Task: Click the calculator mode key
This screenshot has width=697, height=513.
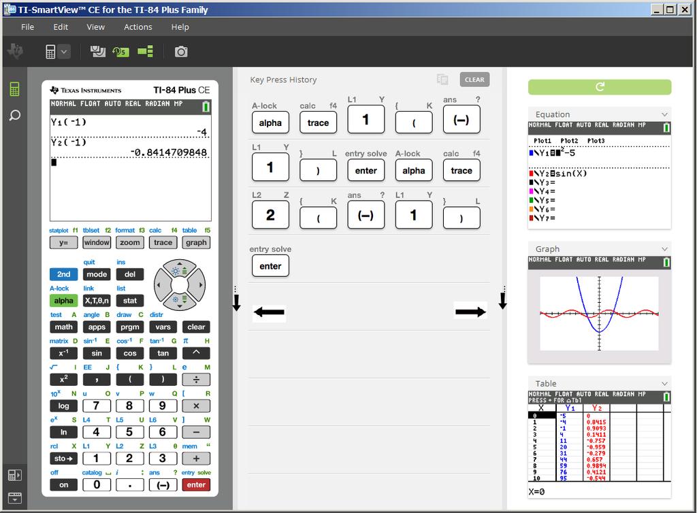Action: (x=97, y=274)
